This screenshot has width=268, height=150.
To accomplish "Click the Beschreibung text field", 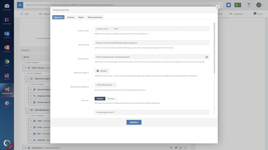I will pyautogui.click(x=151, y=43).
